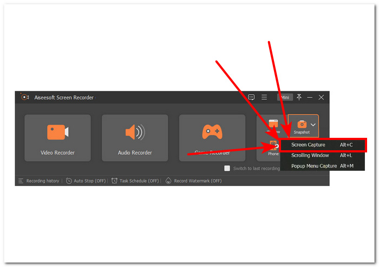Minimize the Screen Recorder window

(x=310, y=97)
